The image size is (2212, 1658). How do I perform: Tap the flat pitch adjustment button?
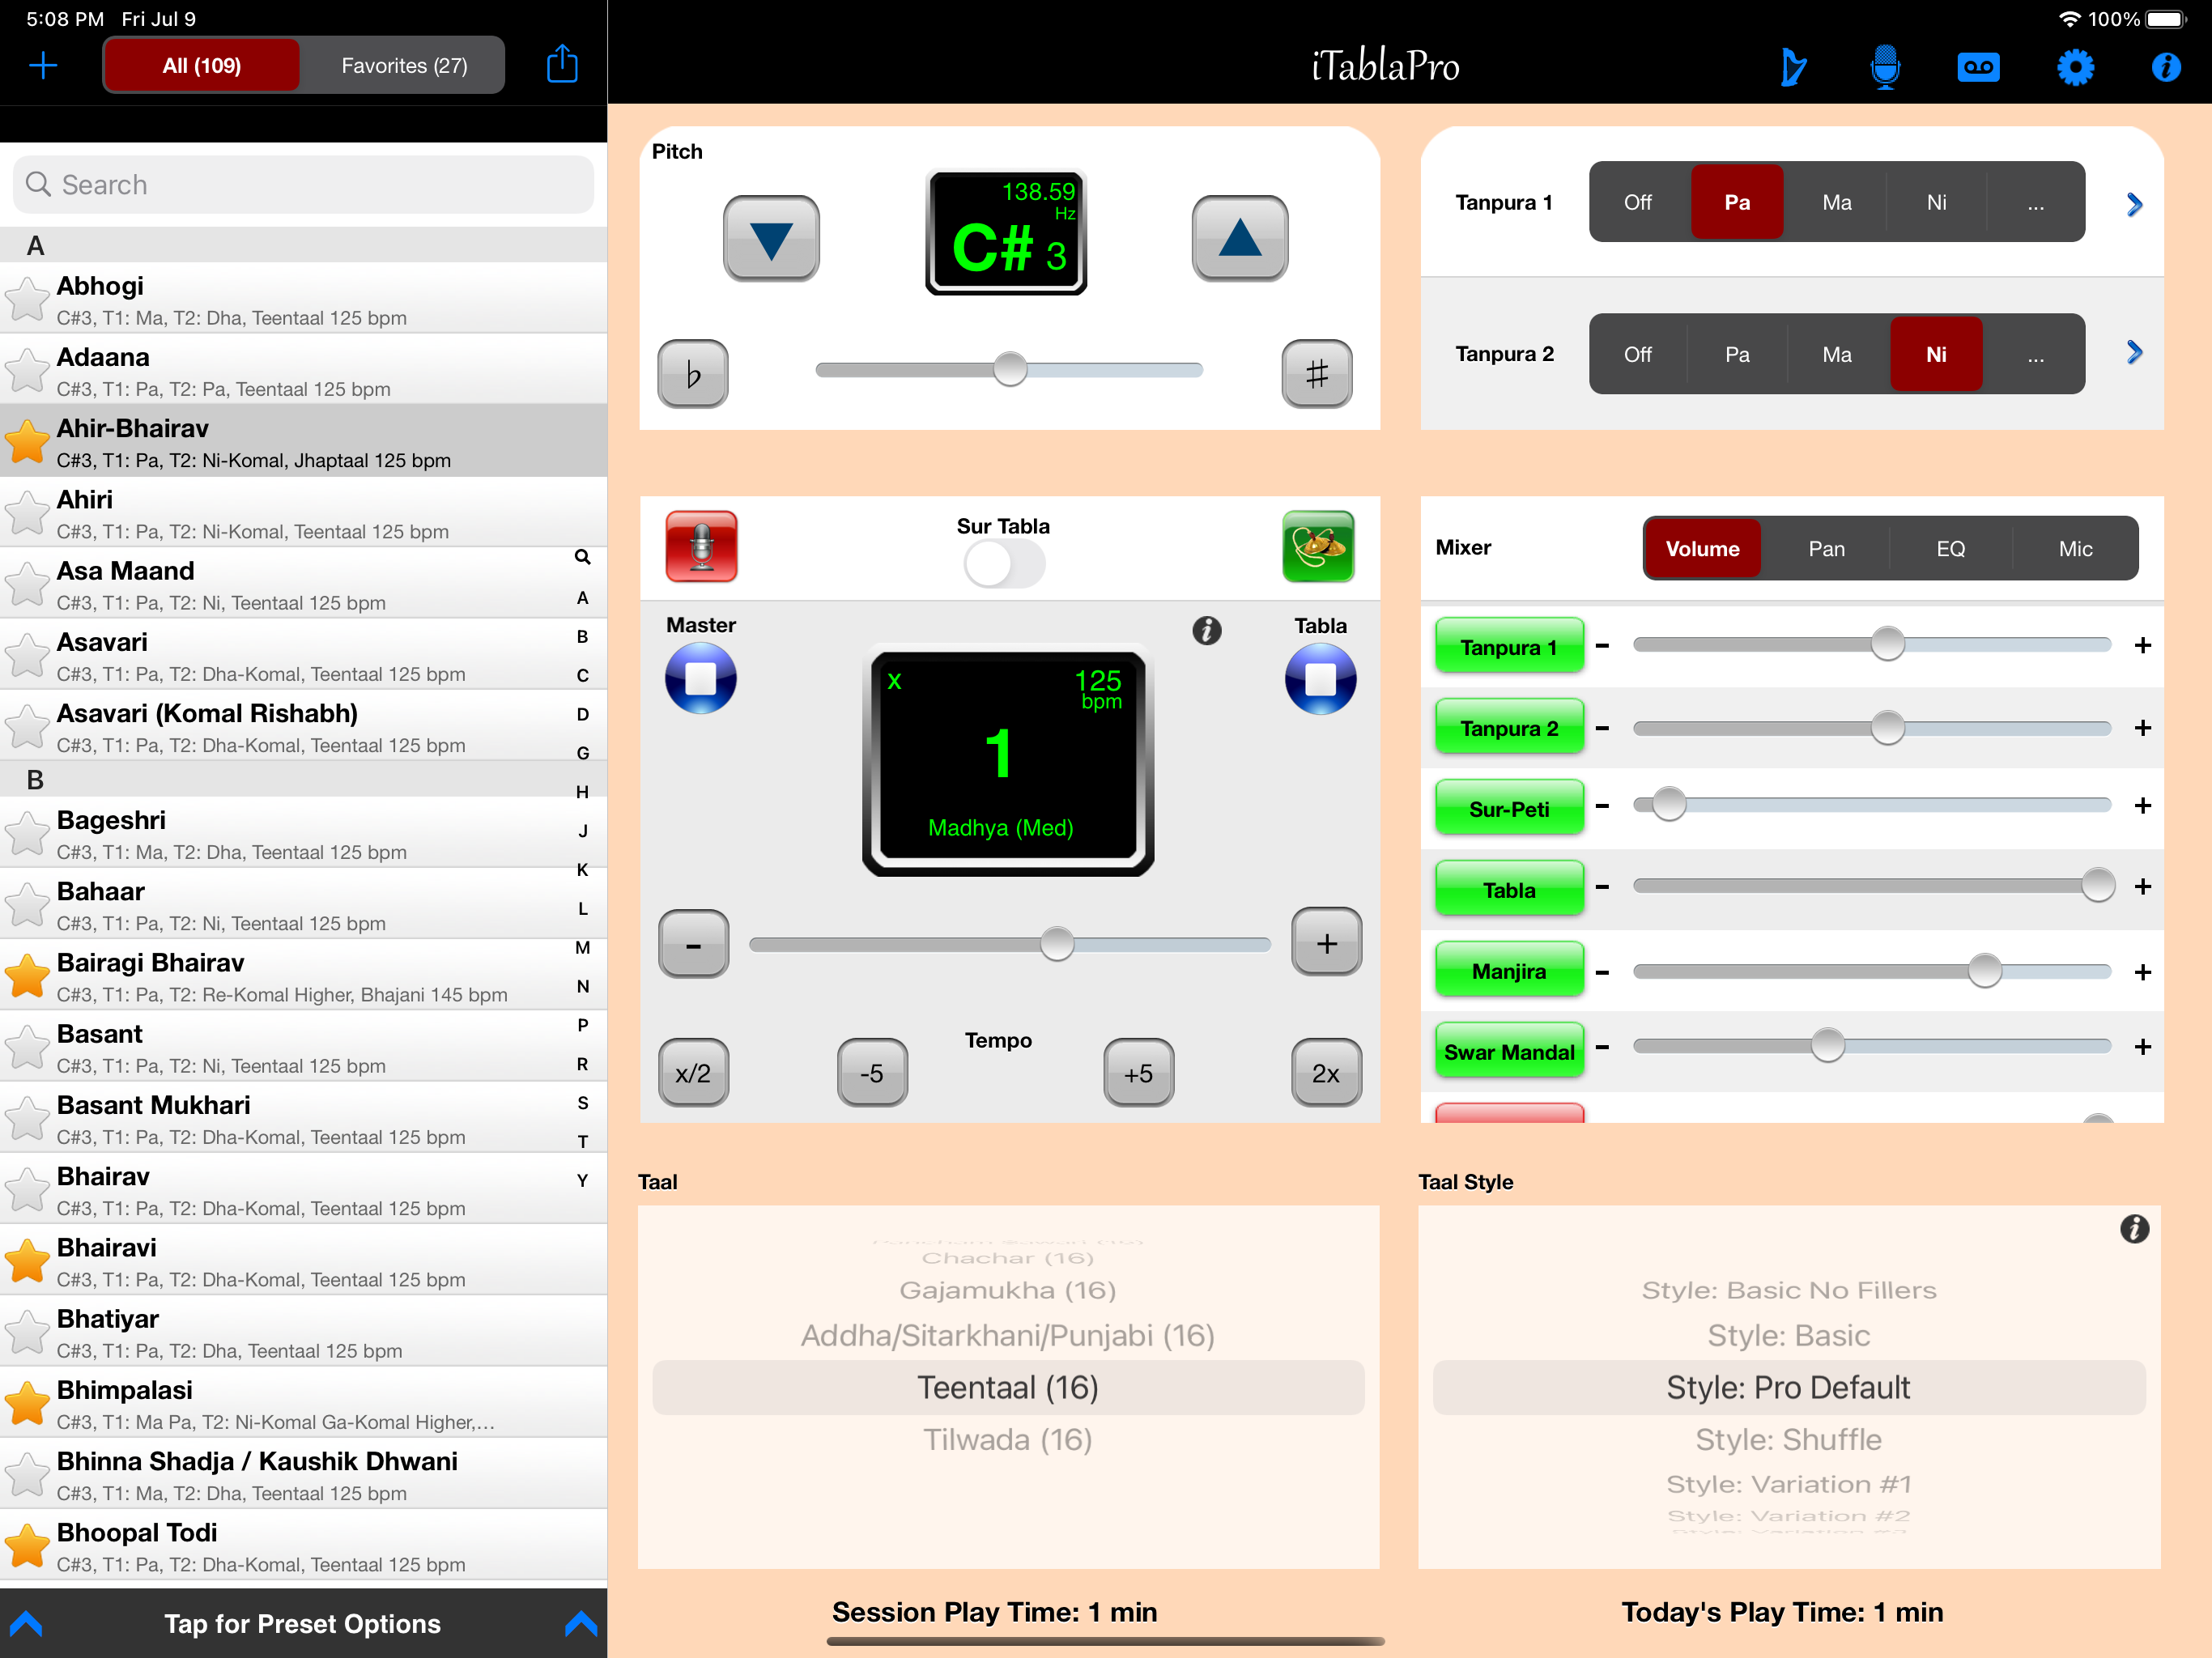pyautogui.click(x=692, y=374)
